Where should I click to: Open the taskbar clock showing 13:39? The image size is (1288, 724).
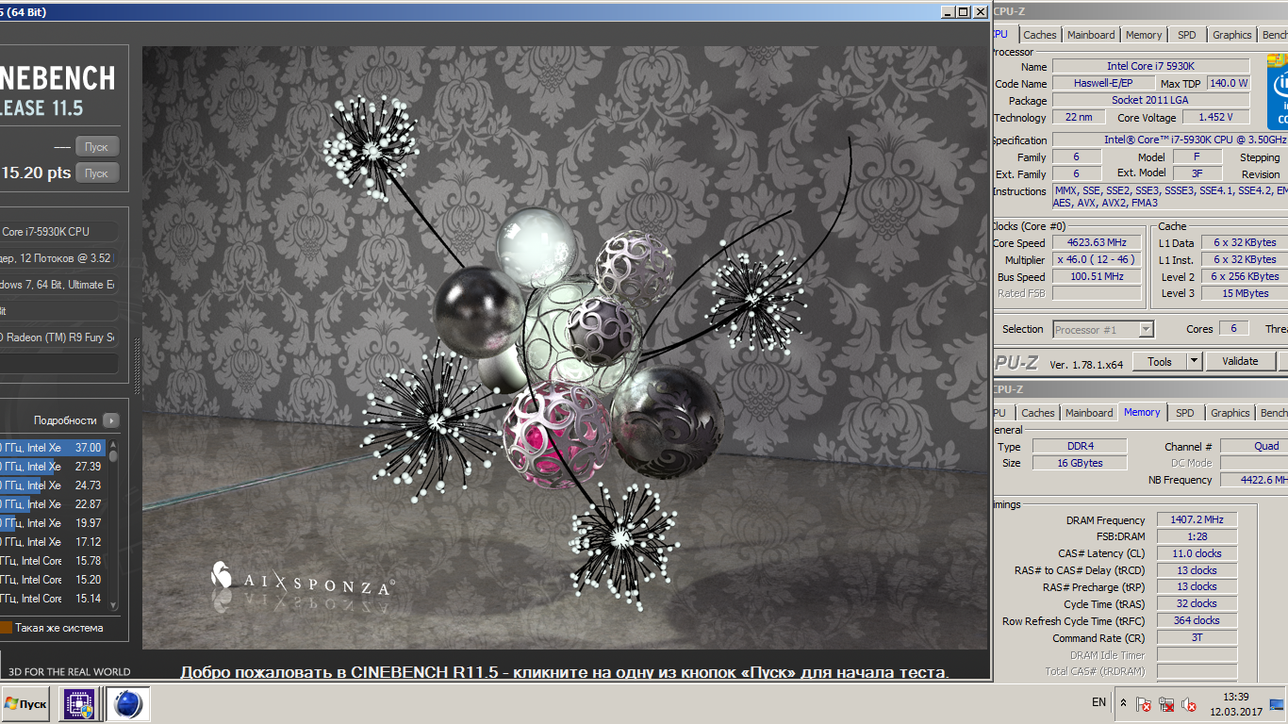point(1235,704)
